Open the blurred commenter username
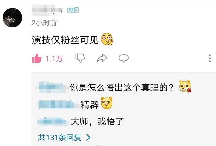The image size is (216, 146). (47, 10)
